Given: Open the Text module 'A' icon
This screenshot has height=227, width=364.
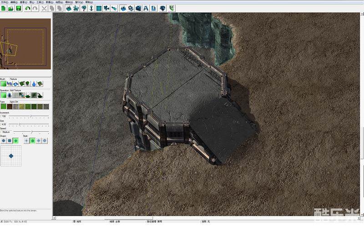Looking at the screenshot, I should (x=146, y=8).
